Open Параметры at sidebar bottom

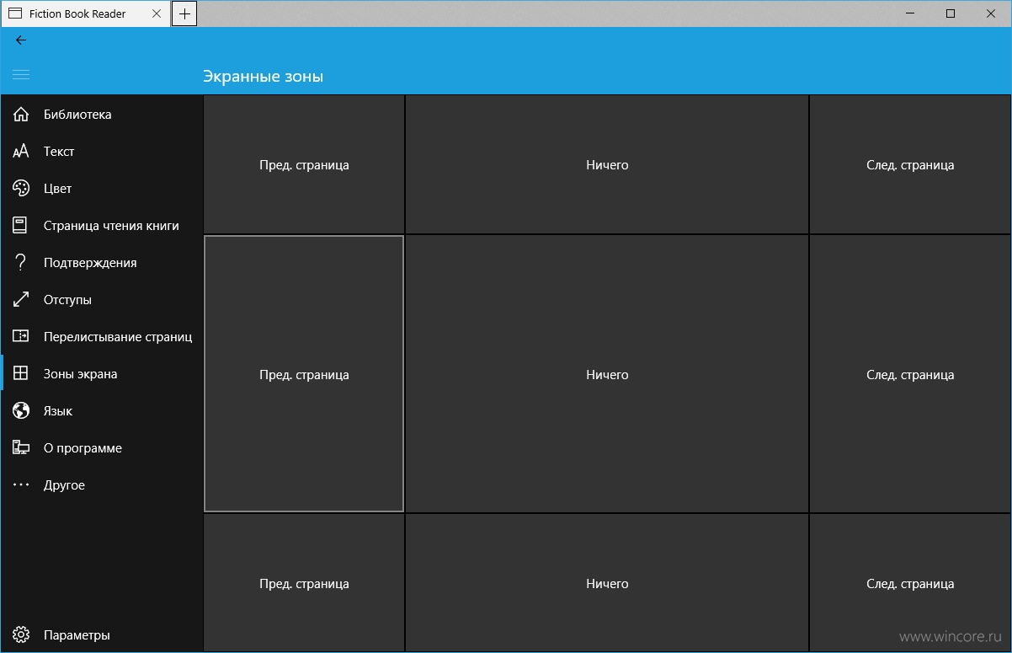click(102, 635)
